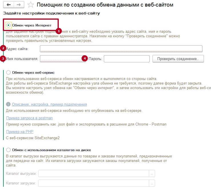Click the back arrow navigation button
Image resolution: width=211 pixels, height=193 pixels.
pos(9,5)
